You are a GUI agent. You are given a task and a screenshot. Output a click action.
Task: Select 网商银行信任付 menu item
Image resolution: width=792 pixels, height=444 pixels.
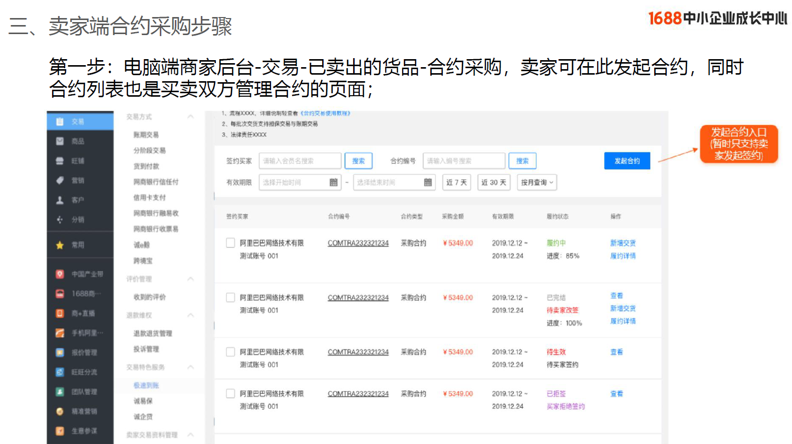[156, 182]
